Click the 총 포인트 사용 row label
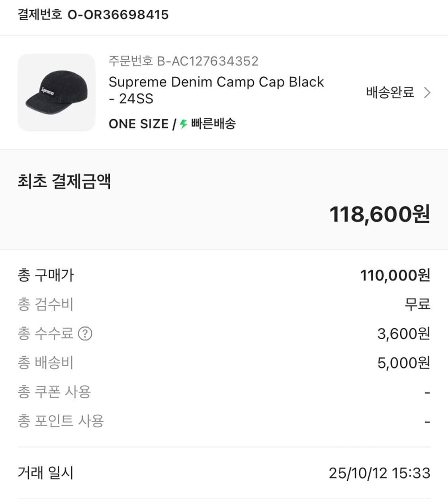The image size is (448, 499). click(61, 421)
